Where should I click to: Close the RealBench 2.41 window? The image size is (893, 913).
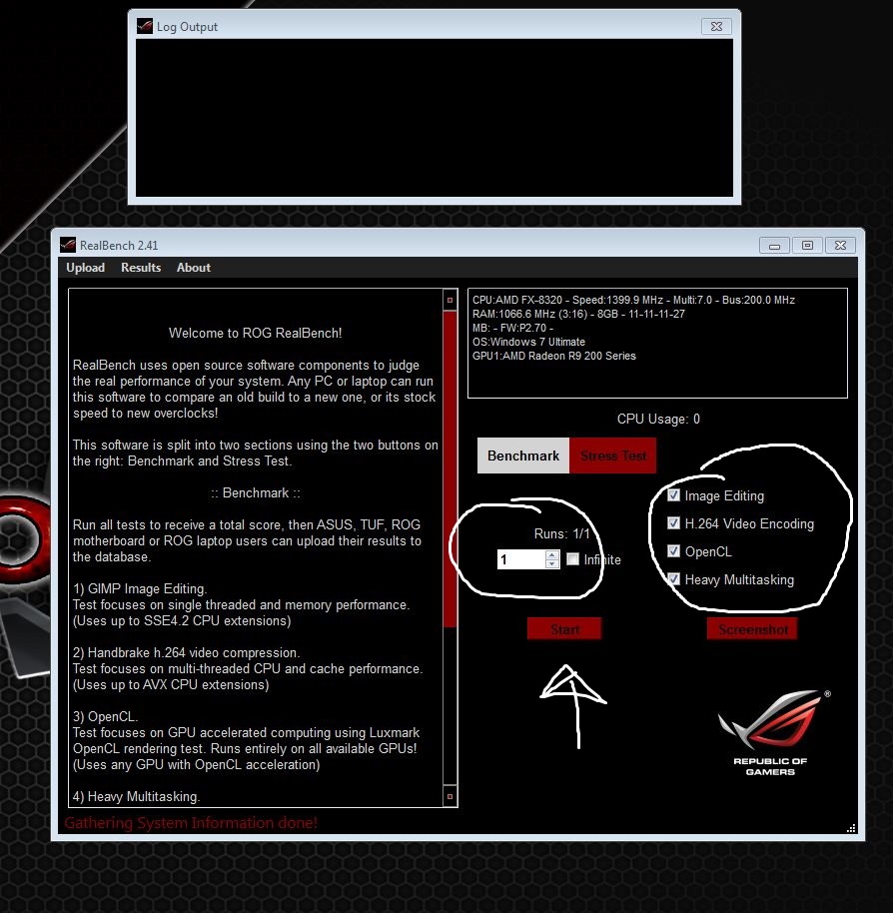point(841,246)
